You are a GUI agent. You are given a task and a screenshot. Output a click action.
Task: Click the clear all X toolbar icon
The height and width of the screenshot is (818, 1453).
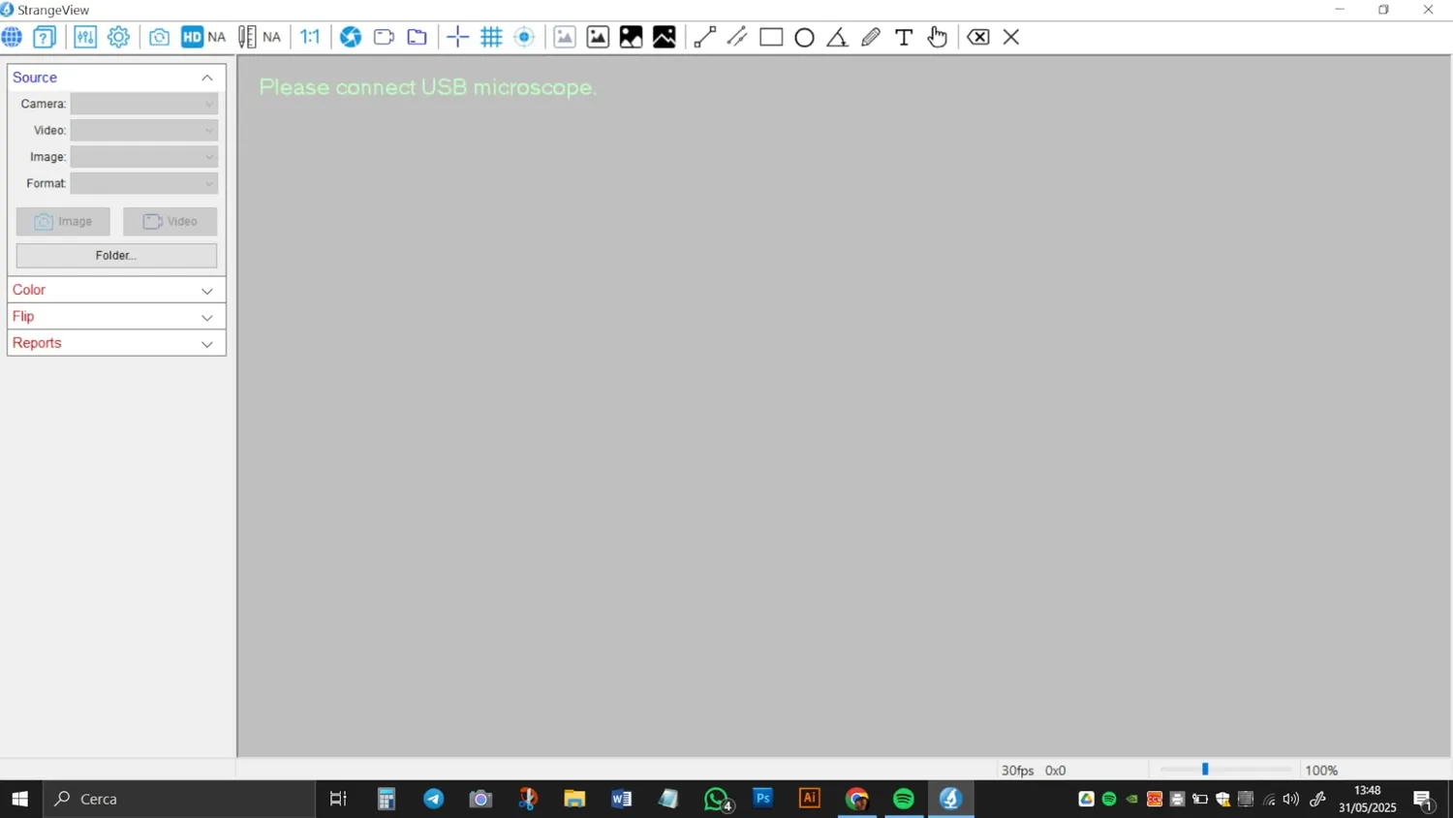point(1011,38)
